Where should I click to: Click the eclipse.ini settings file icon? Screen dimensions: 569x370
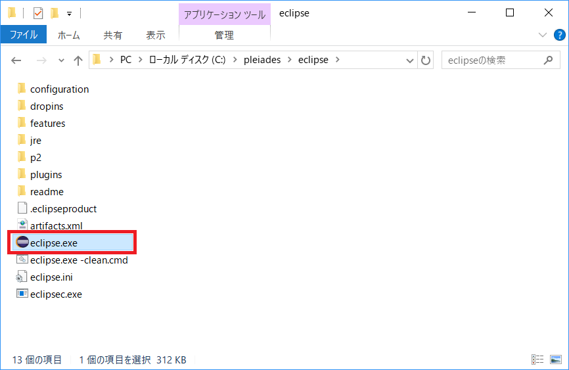point(22,277)
